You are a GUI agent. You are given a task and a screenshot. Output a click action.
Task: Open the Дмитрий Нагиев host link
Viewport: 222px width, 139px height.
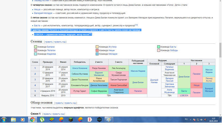click(x=154, y=81)
